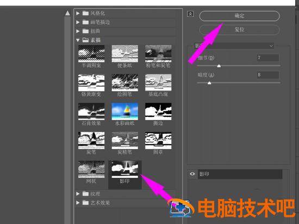Expand the 画笔描边 folder triangle

pos(78,22)
